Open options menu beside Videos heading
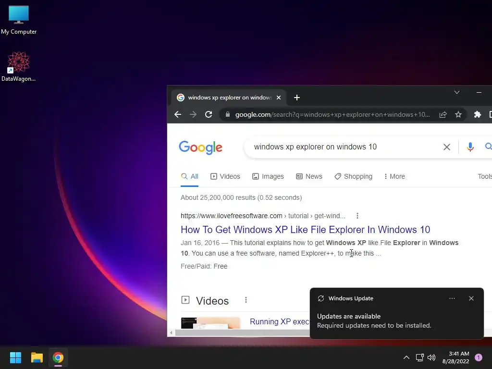492x369 pixels. [246, 300]
